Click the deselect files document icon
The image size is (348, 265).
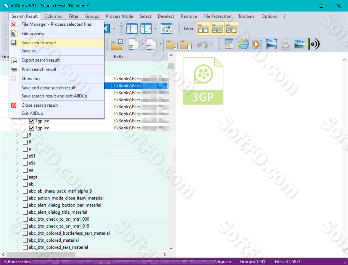click(152, 44)
